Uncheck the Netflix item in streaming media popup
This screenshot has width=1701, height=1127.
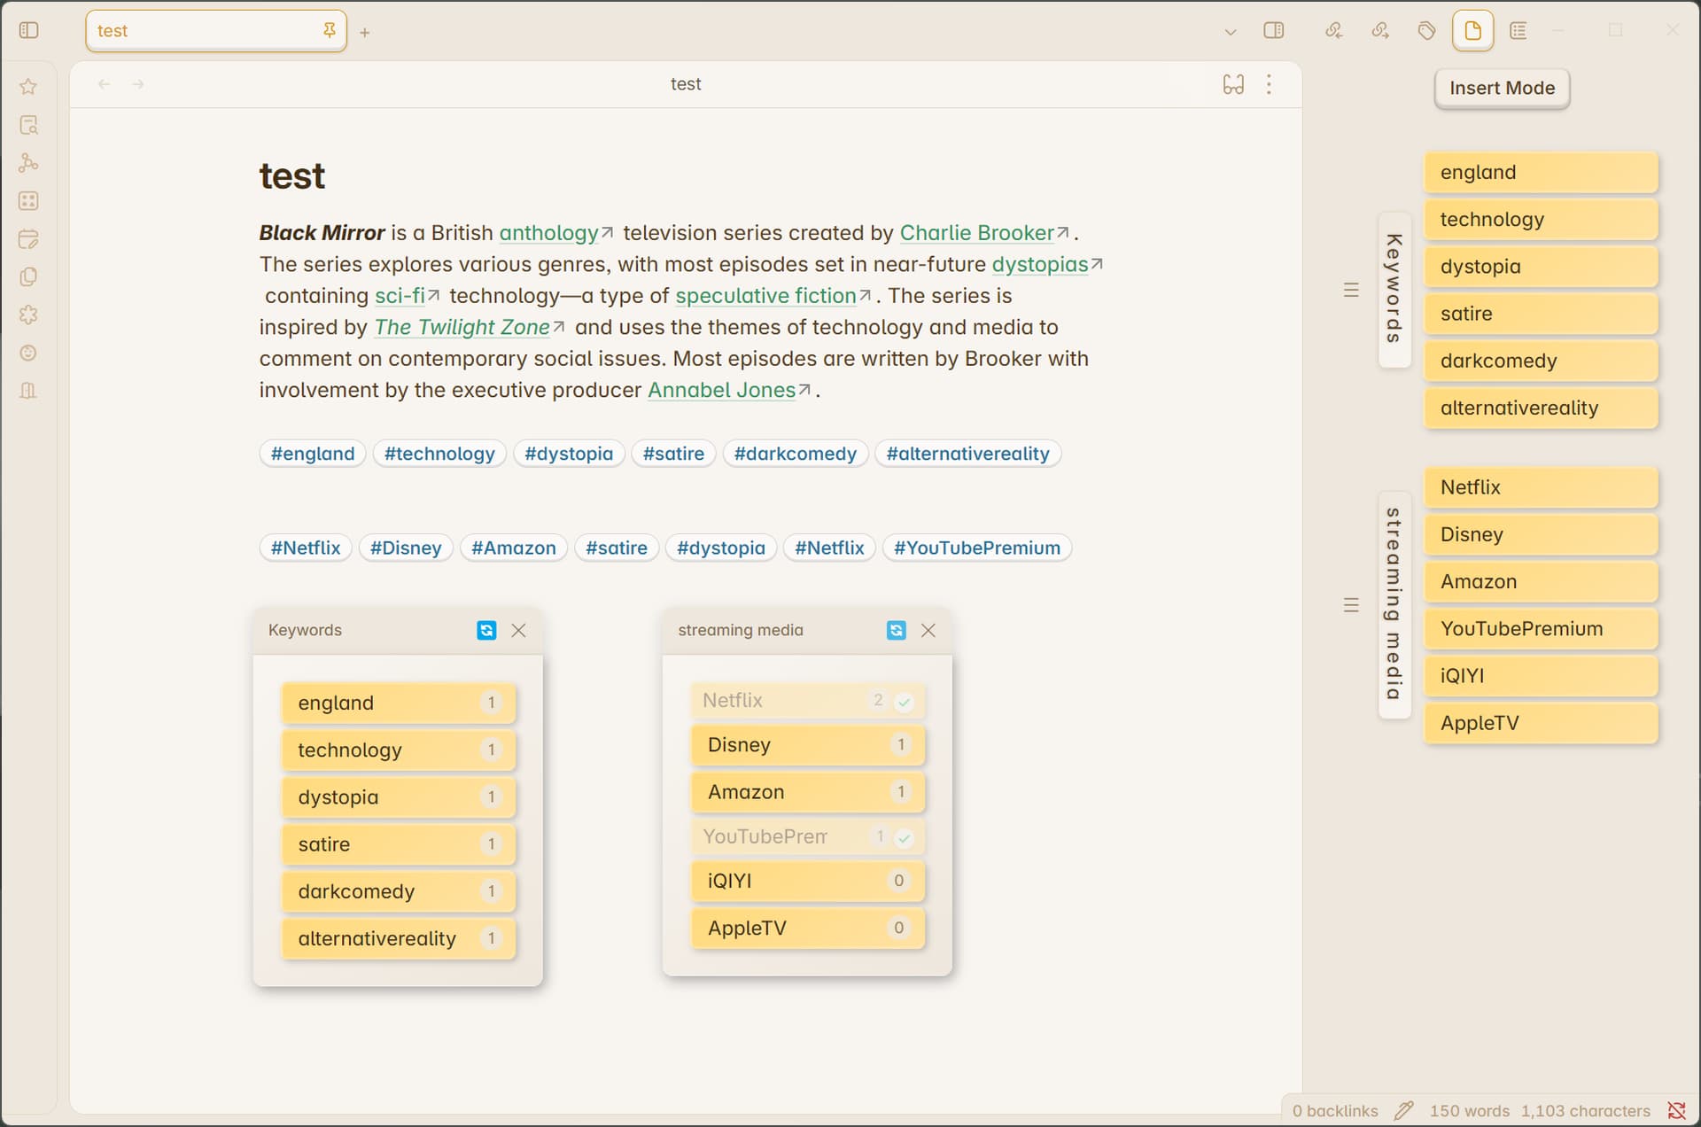[905, 700]
